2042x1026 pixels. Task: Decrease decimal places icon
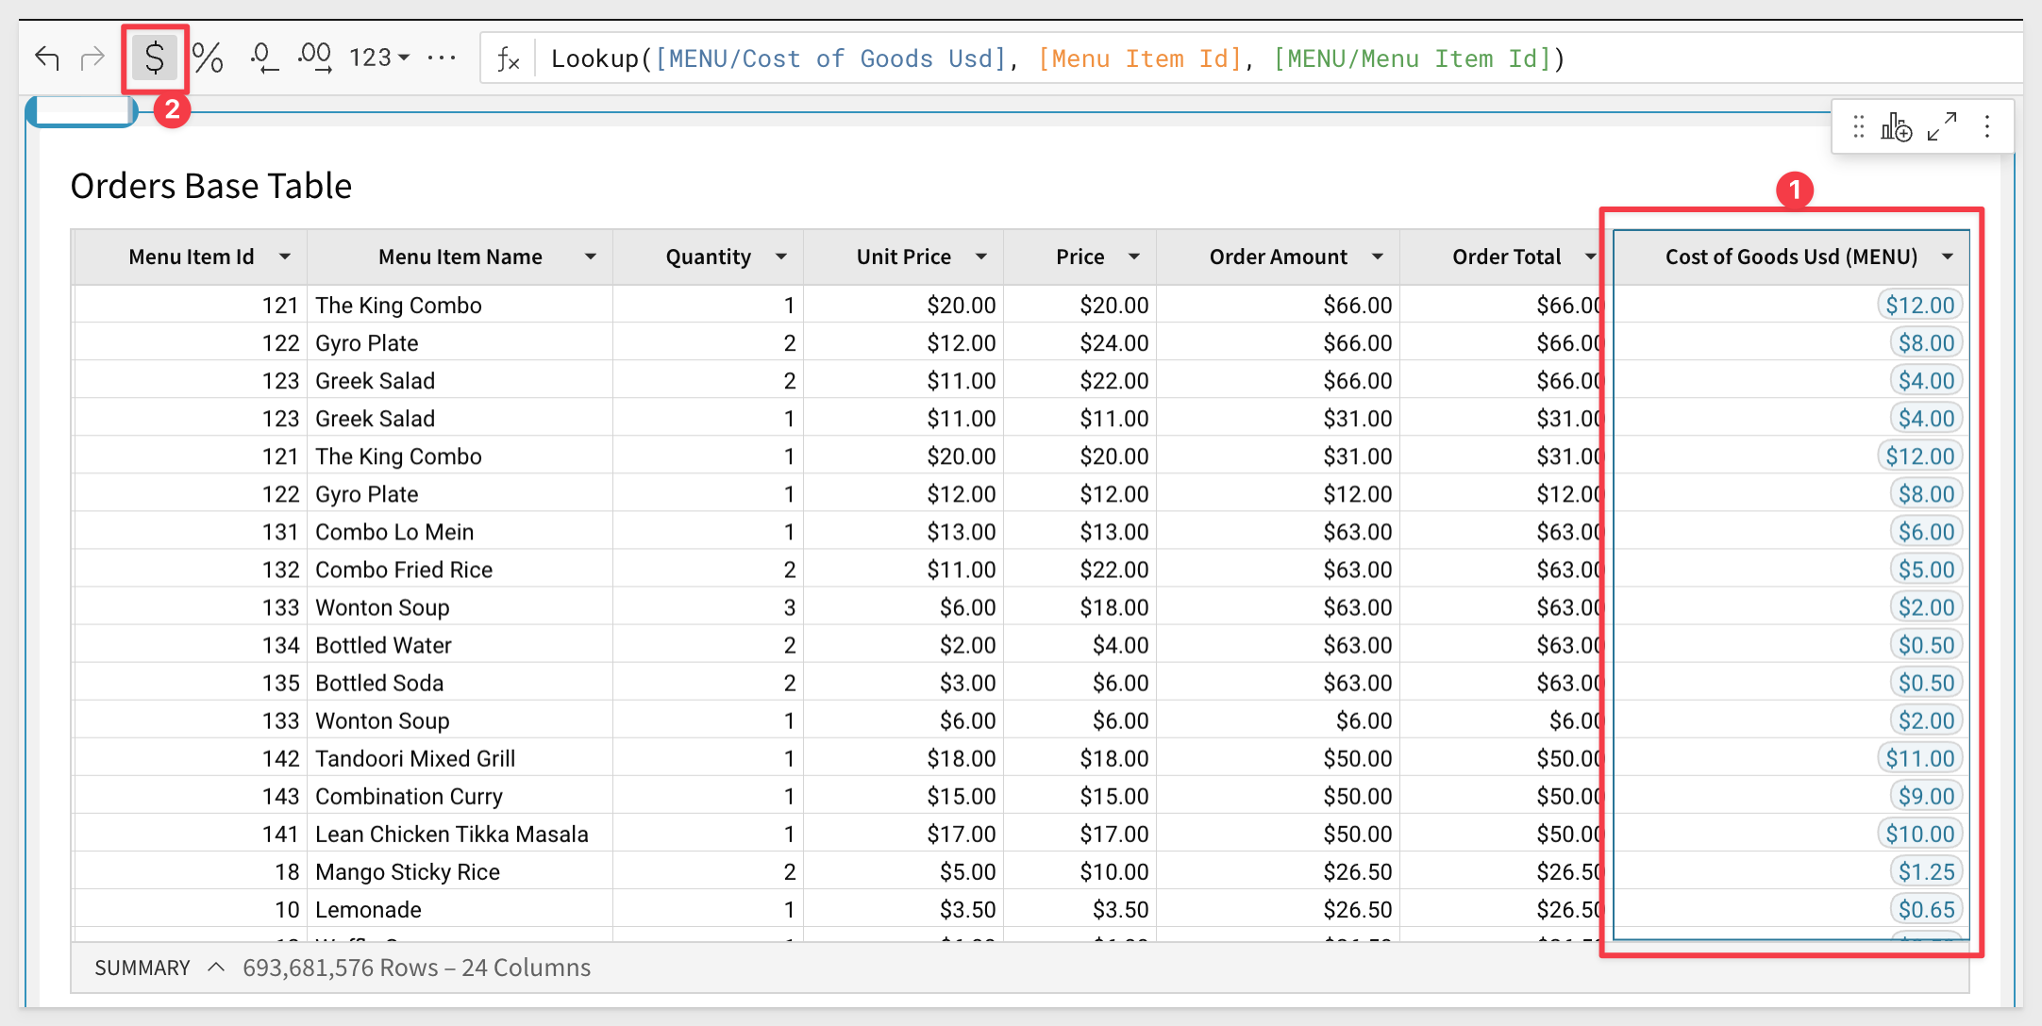click(263, 58)
